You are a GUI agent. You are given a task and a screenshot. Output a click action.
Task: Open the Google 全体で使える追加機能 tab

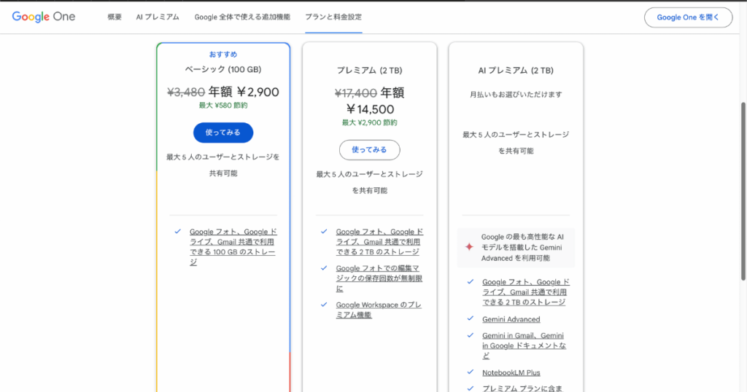(242, 17)
